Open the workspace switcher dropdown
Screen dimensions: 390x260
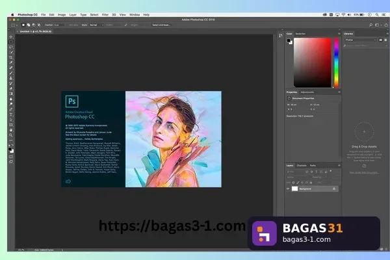(378, 25)
